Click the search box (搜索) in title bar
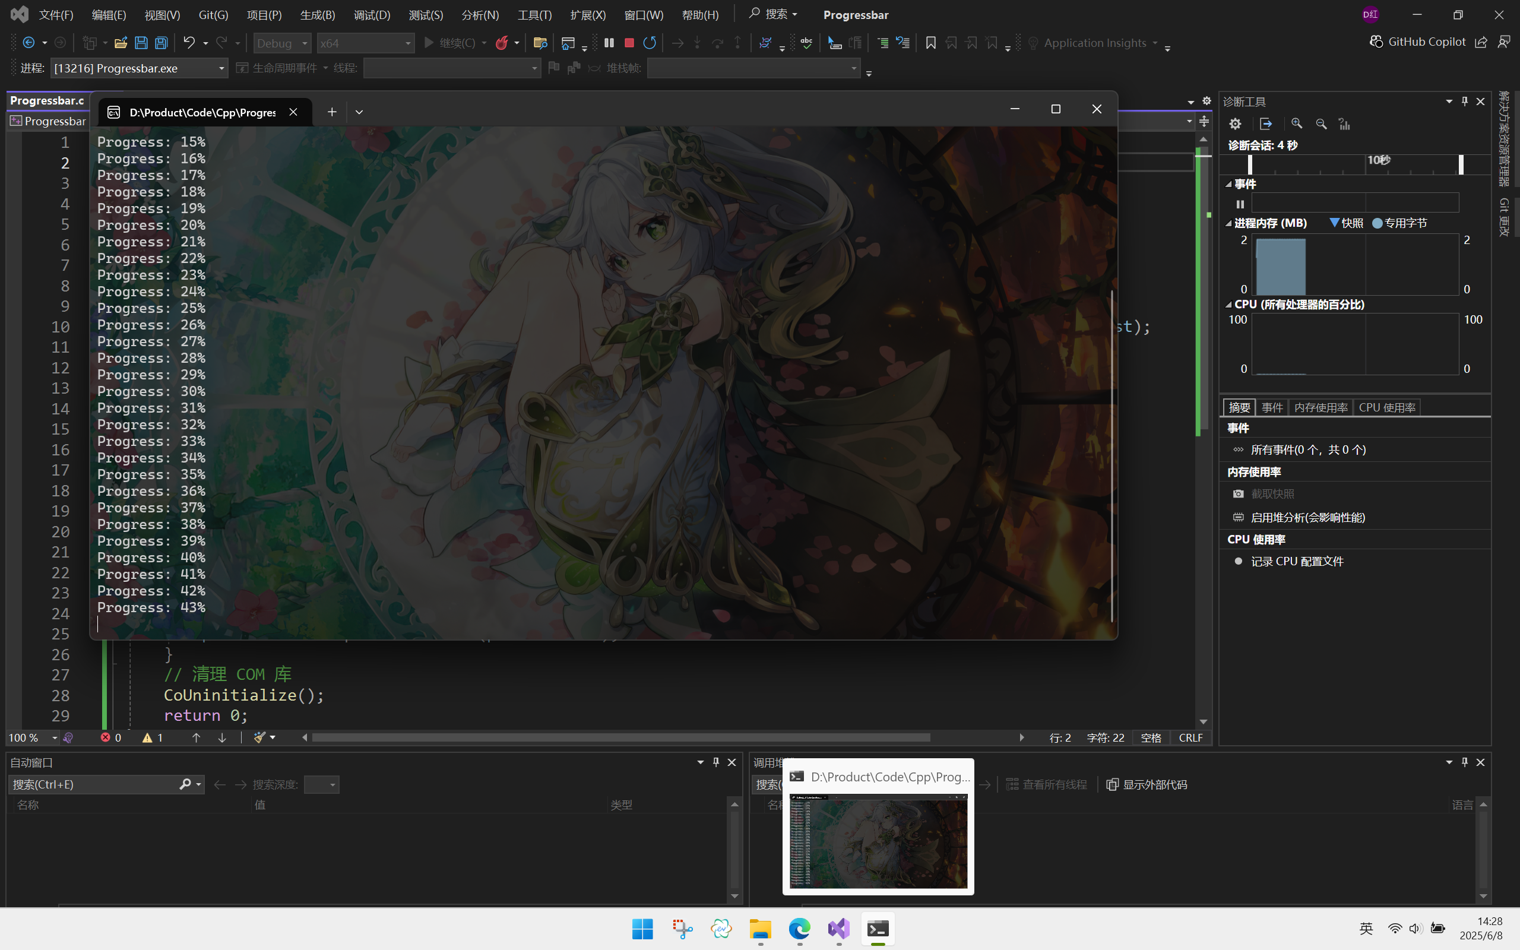The image size is (1520, 950). tap(772, 14)
